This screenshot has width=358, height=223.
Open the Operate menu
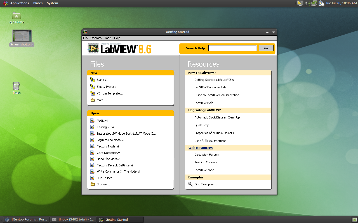tap(96, 38)
